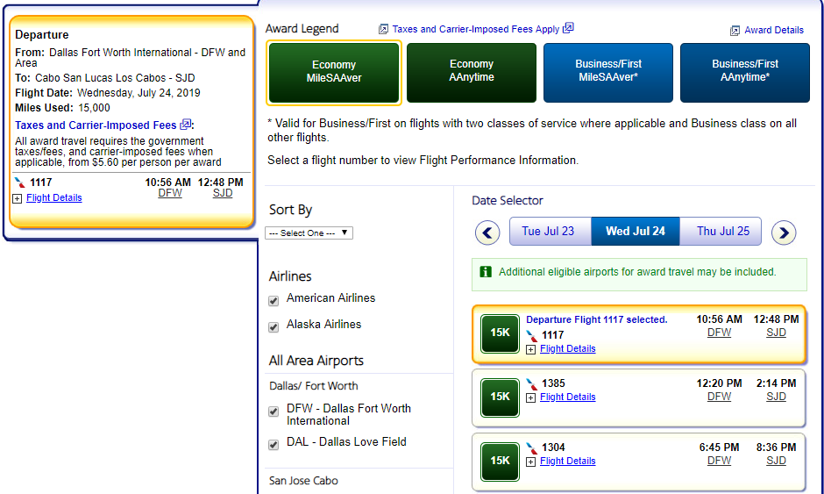Expand plus icon for flight 1385 details
This screenshot has height=494, width=824.
tap(530, 397)
